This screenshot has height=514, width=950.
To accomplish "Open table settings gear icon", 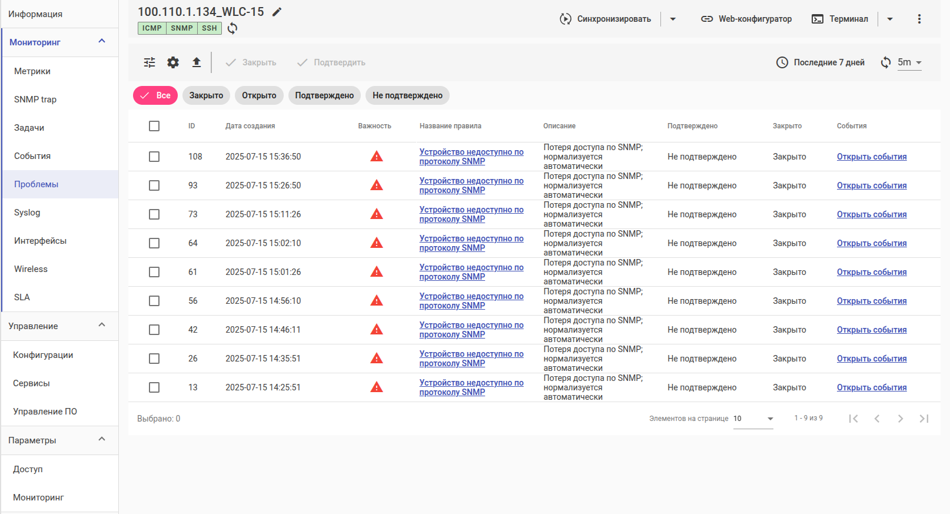I will 173,62.
